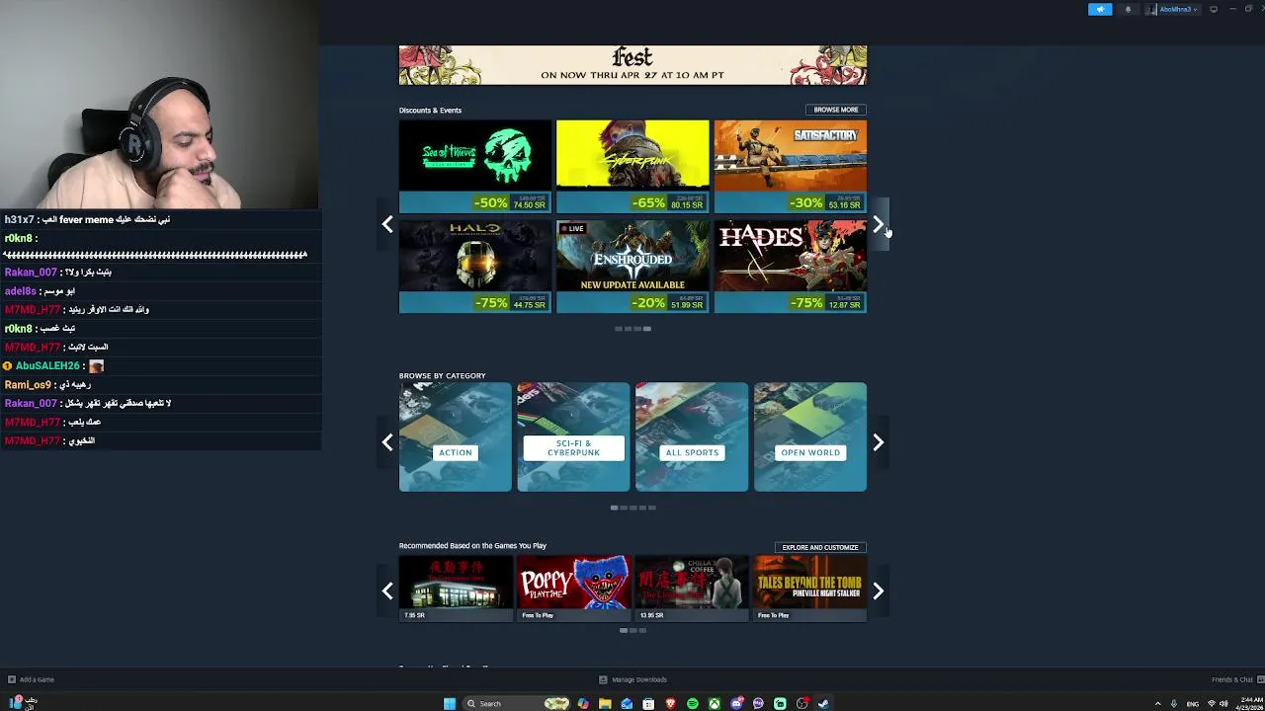
Task: Select first Recommended games page dot
Action: coord(624,630)
